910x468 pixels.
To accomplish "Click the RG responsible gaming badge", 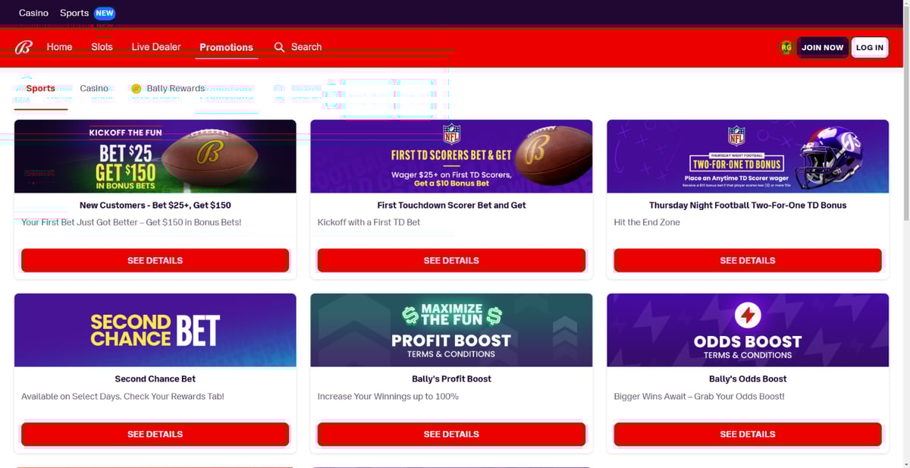I will pos(786,47).
